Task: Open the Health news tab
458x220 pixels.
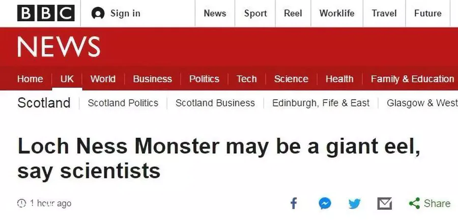Action: [x=339, y=79]
